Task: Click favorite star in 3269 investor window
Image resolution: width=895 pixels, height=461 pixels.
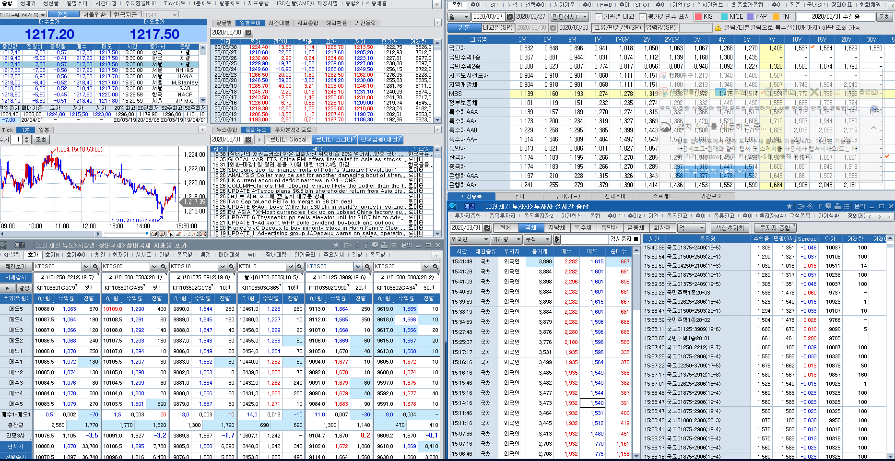Action: click(789, 206)
